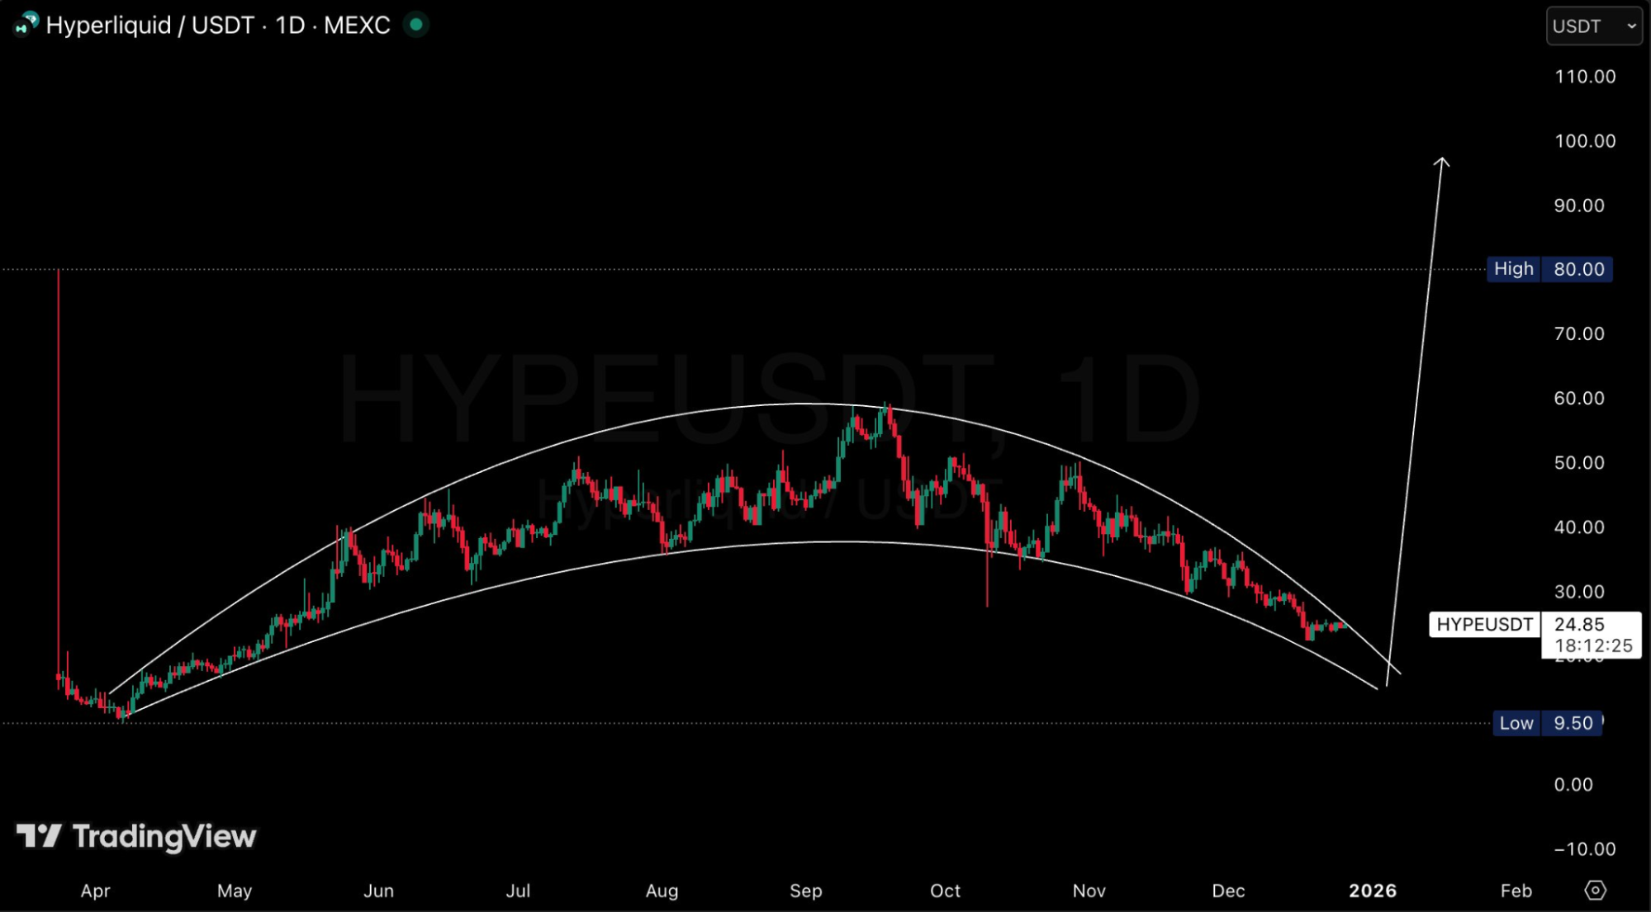Image resolution: width=1651 pixels, height=912 pixels.
Task: Click the 0.00 price scale label
Action: click(x=1573, y=785)
